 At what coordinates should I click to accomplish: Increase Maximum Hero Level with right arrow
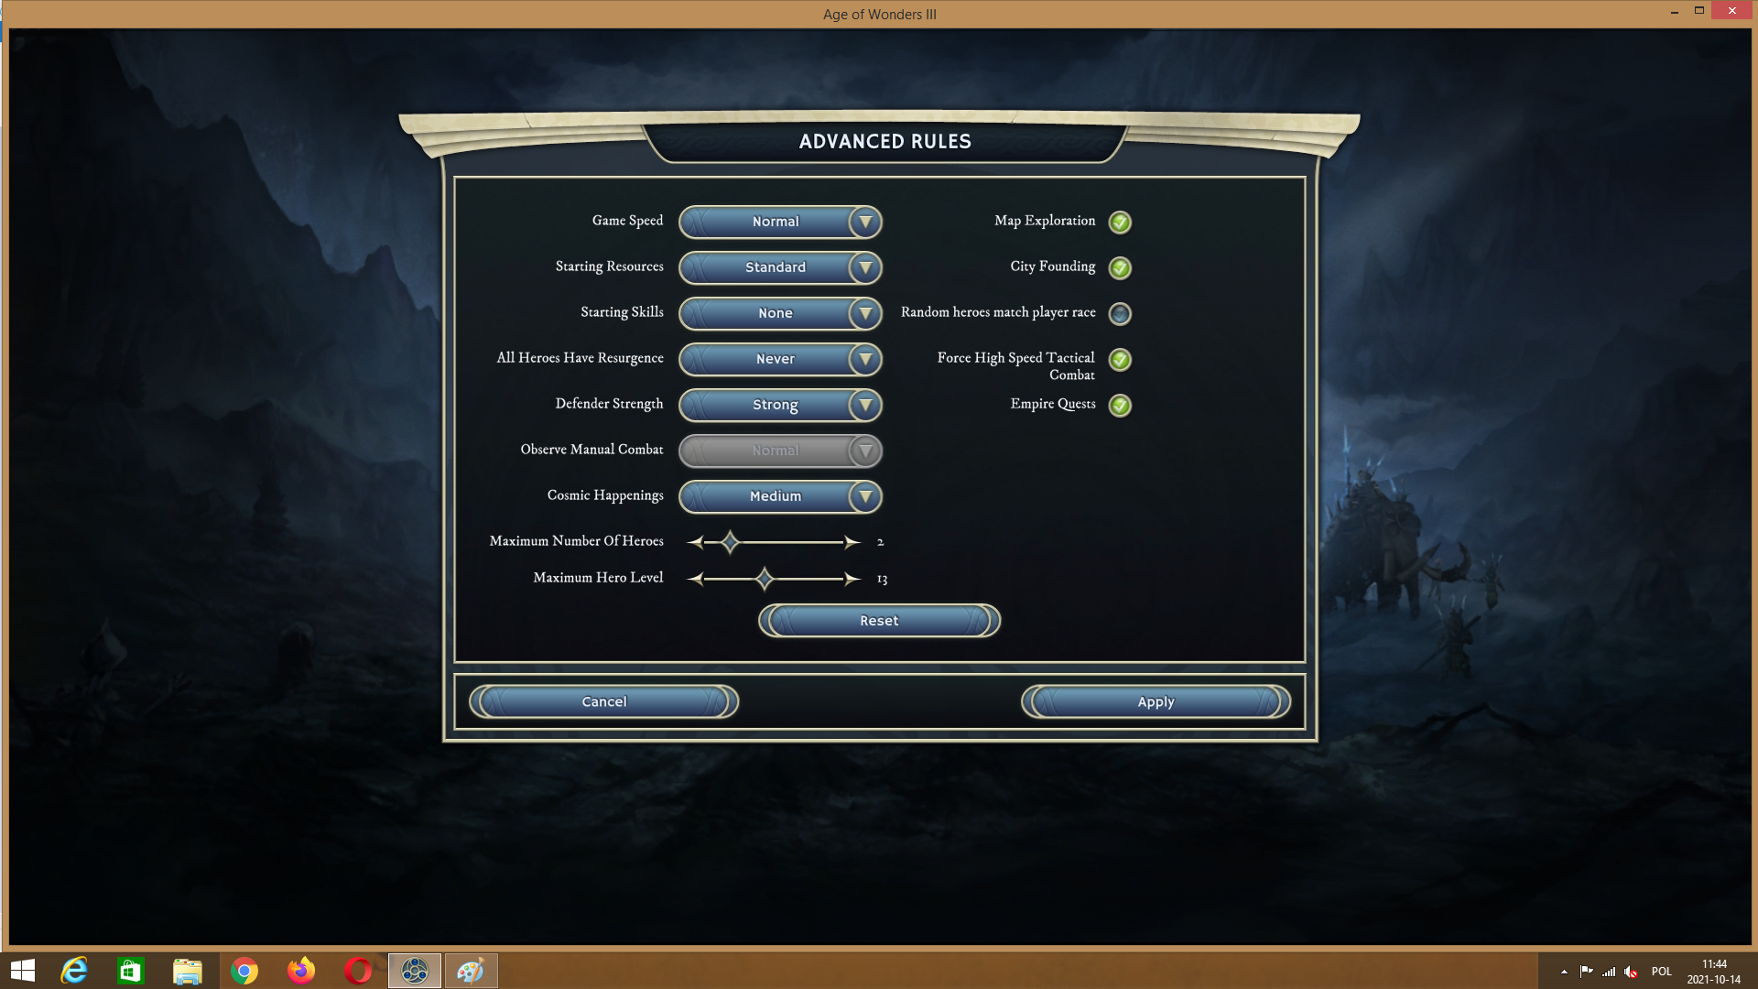(x=852, y=579)
